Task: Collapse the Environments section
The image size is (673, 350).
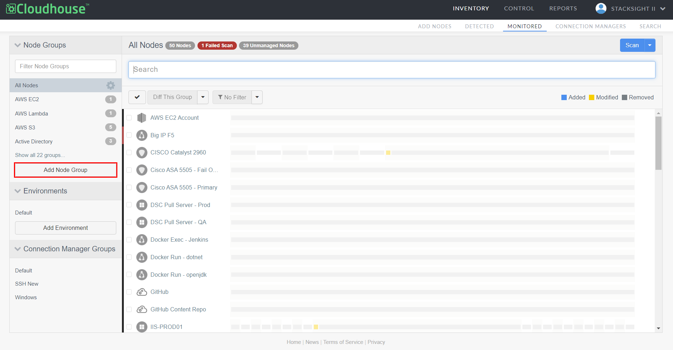Action: pyautogui.click(x=18, y=191)
